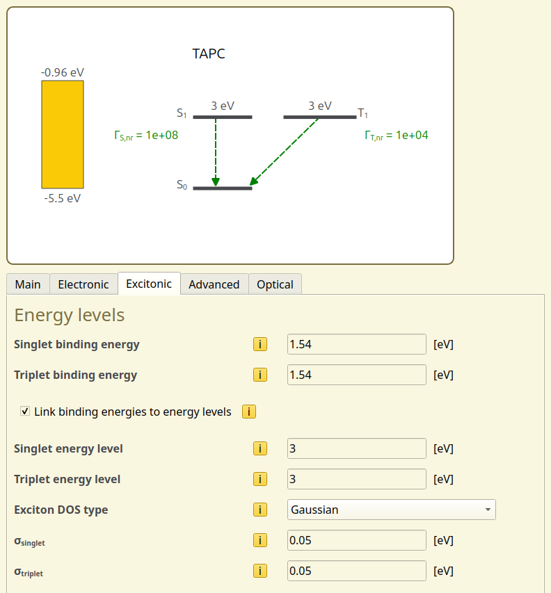Show info for Exciton DOS type

point(259,510)
